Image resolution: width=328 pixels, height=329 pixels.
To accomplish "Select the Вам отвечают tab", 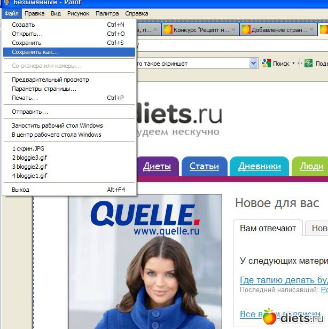I will pyautogui.click(x=268, y=229).
